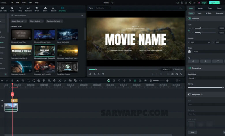Delete selected clip with trash icon
This screenshot has width=225, height=136.
pos(12,81)
